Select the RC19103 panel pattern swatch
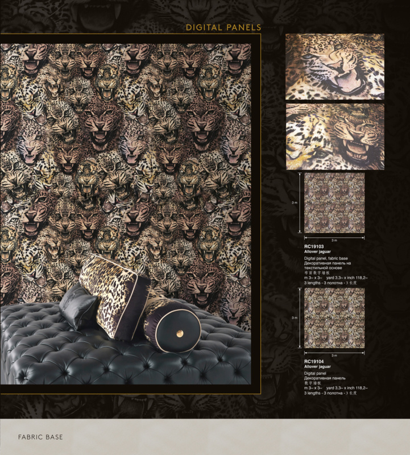The width and height of the screenshot is (410, 455). 334,203
